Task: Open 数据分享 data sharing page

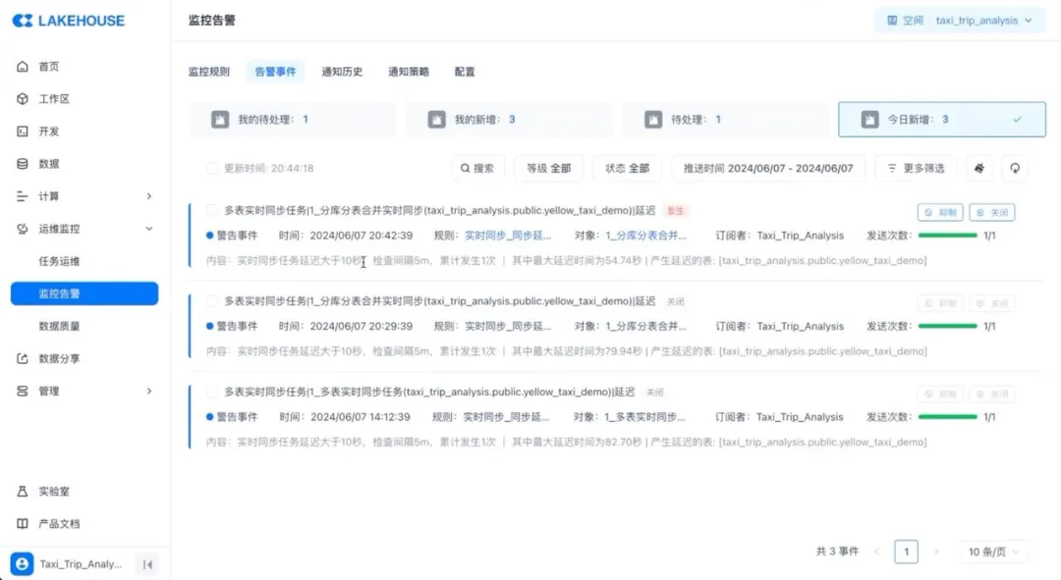Action: pyautogui.click(x=59, y=358)
